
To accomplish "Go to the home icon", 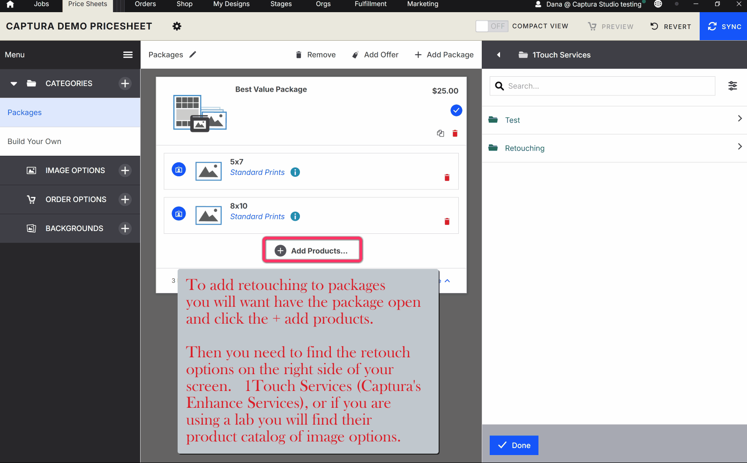I will [x=10, y=4].
